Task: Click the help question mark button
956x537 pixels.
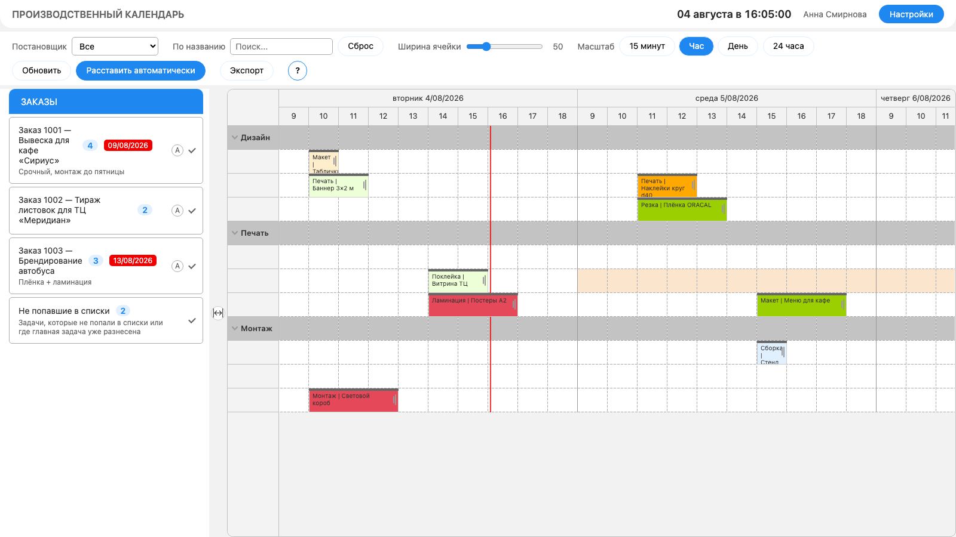Action: click(298, 70)
